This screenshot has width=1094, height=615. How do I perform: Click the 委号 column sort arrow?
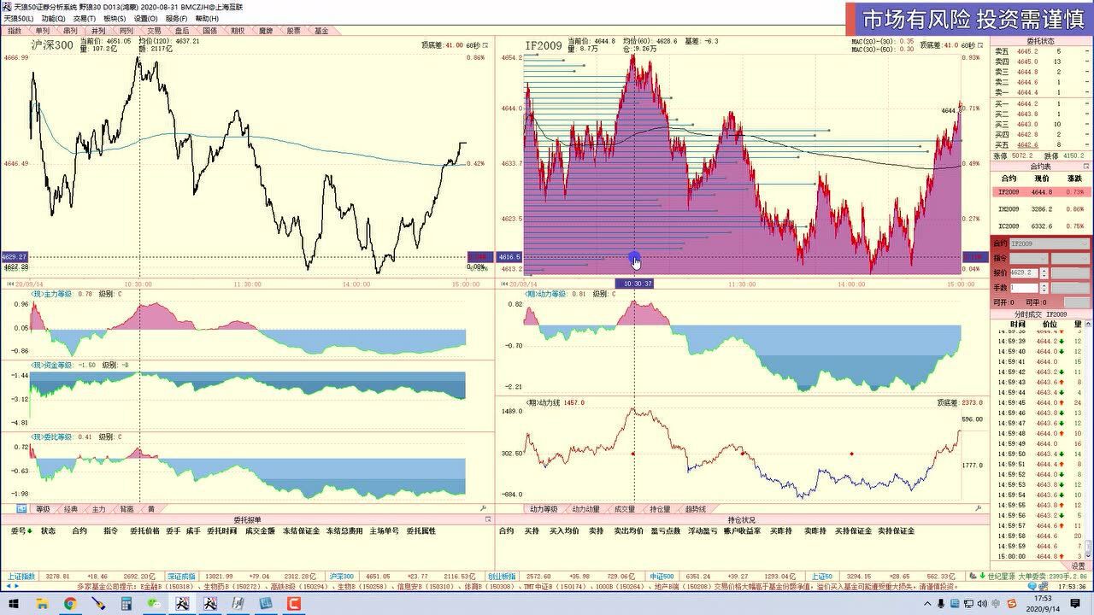pyautogui.click(x=30, y=530)
